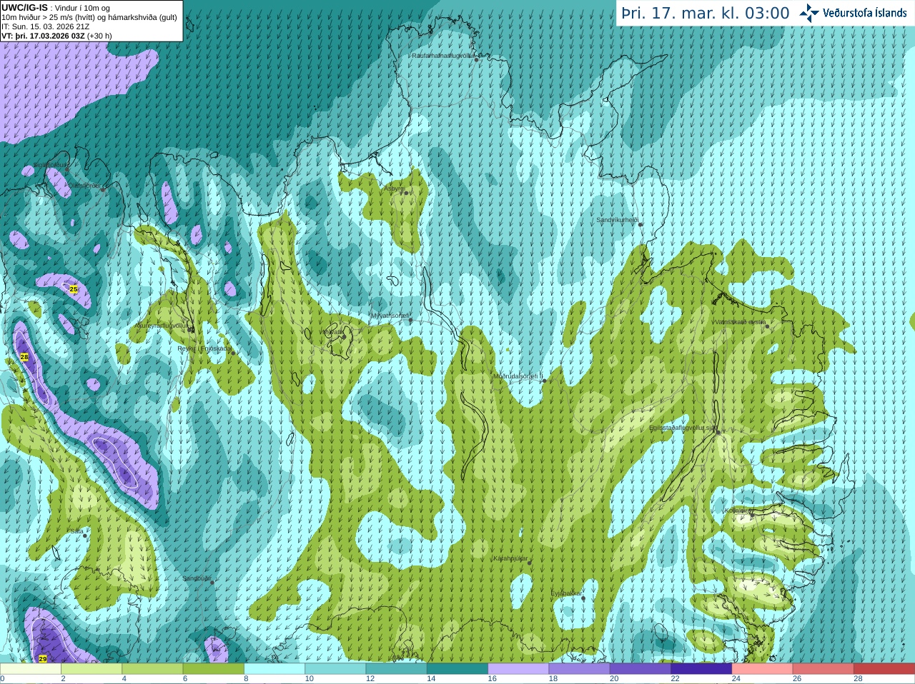Screen dimensions: 915x684
Task: Click the 'VT: þri. 17.03.2026 03Z' line
Action: click(x=56, y=36)
